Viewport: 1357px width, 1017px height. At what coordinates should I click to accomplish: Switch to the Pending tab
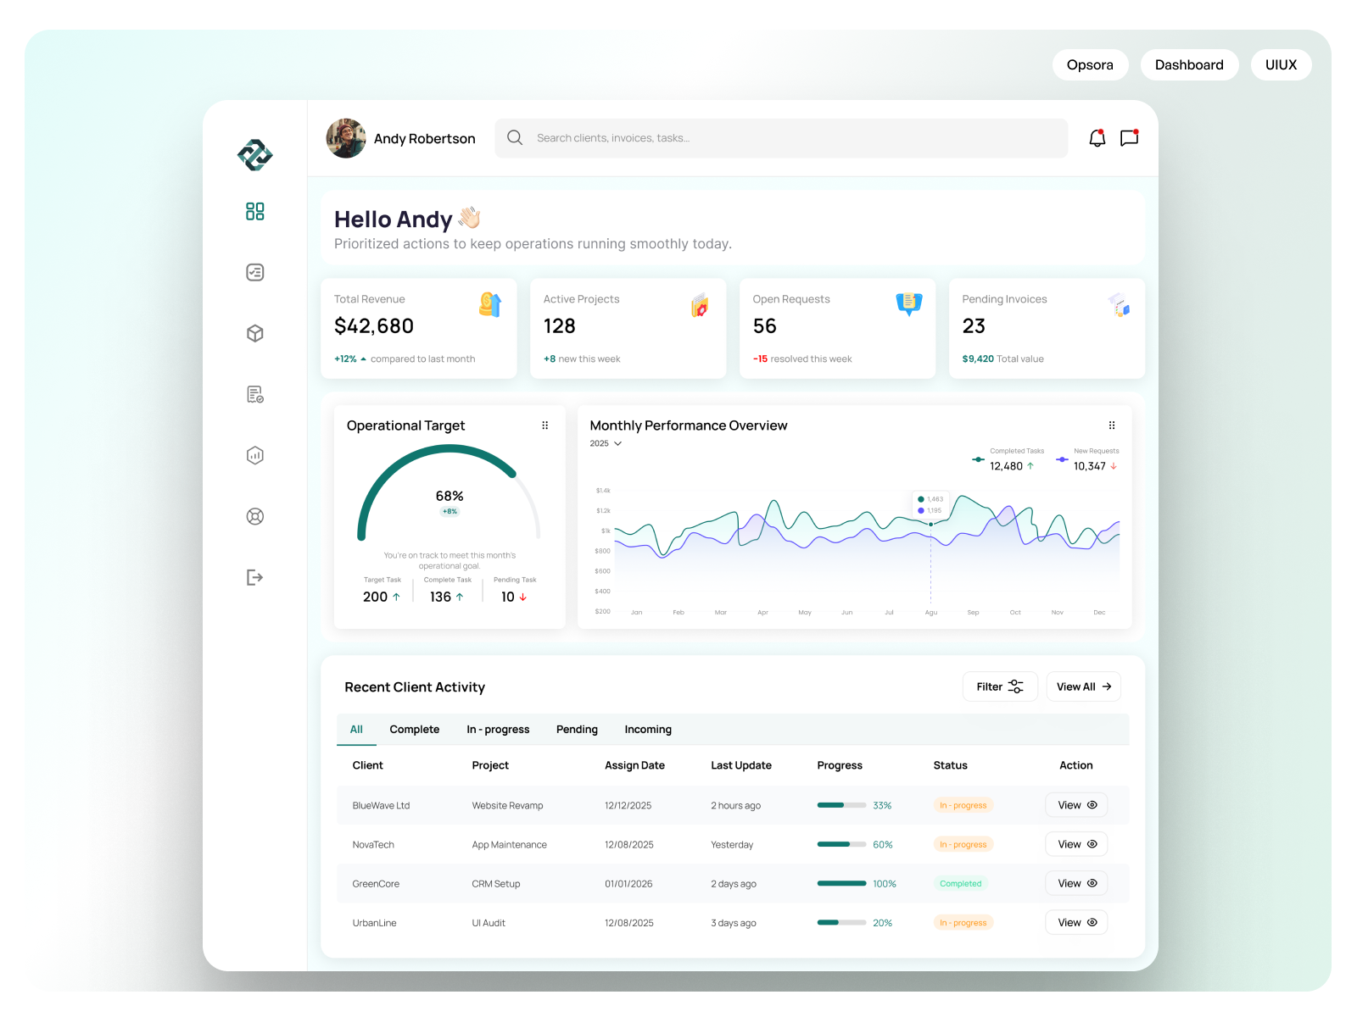pos(577,729)
